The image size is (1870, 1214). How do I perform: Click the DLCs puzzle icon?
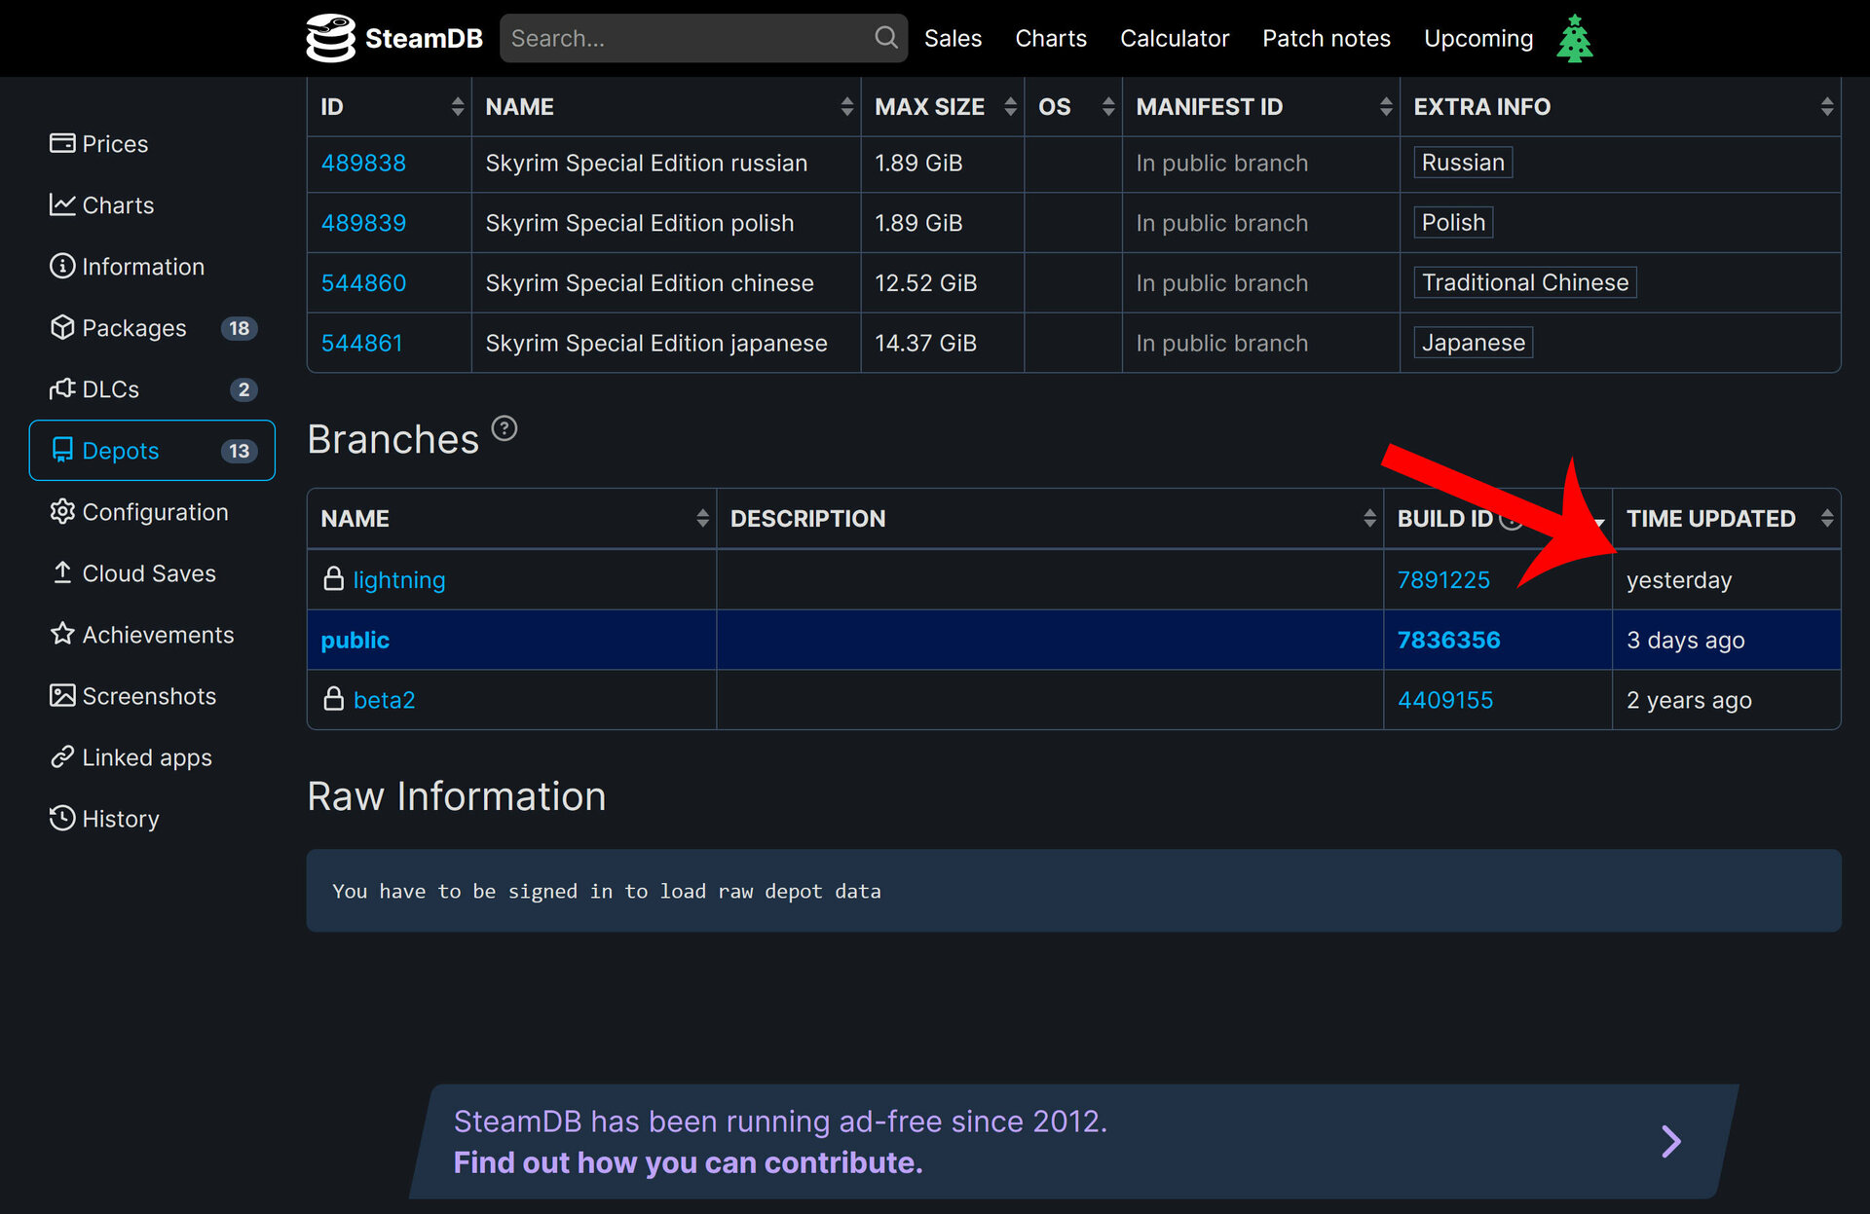[x=62, y=388]
